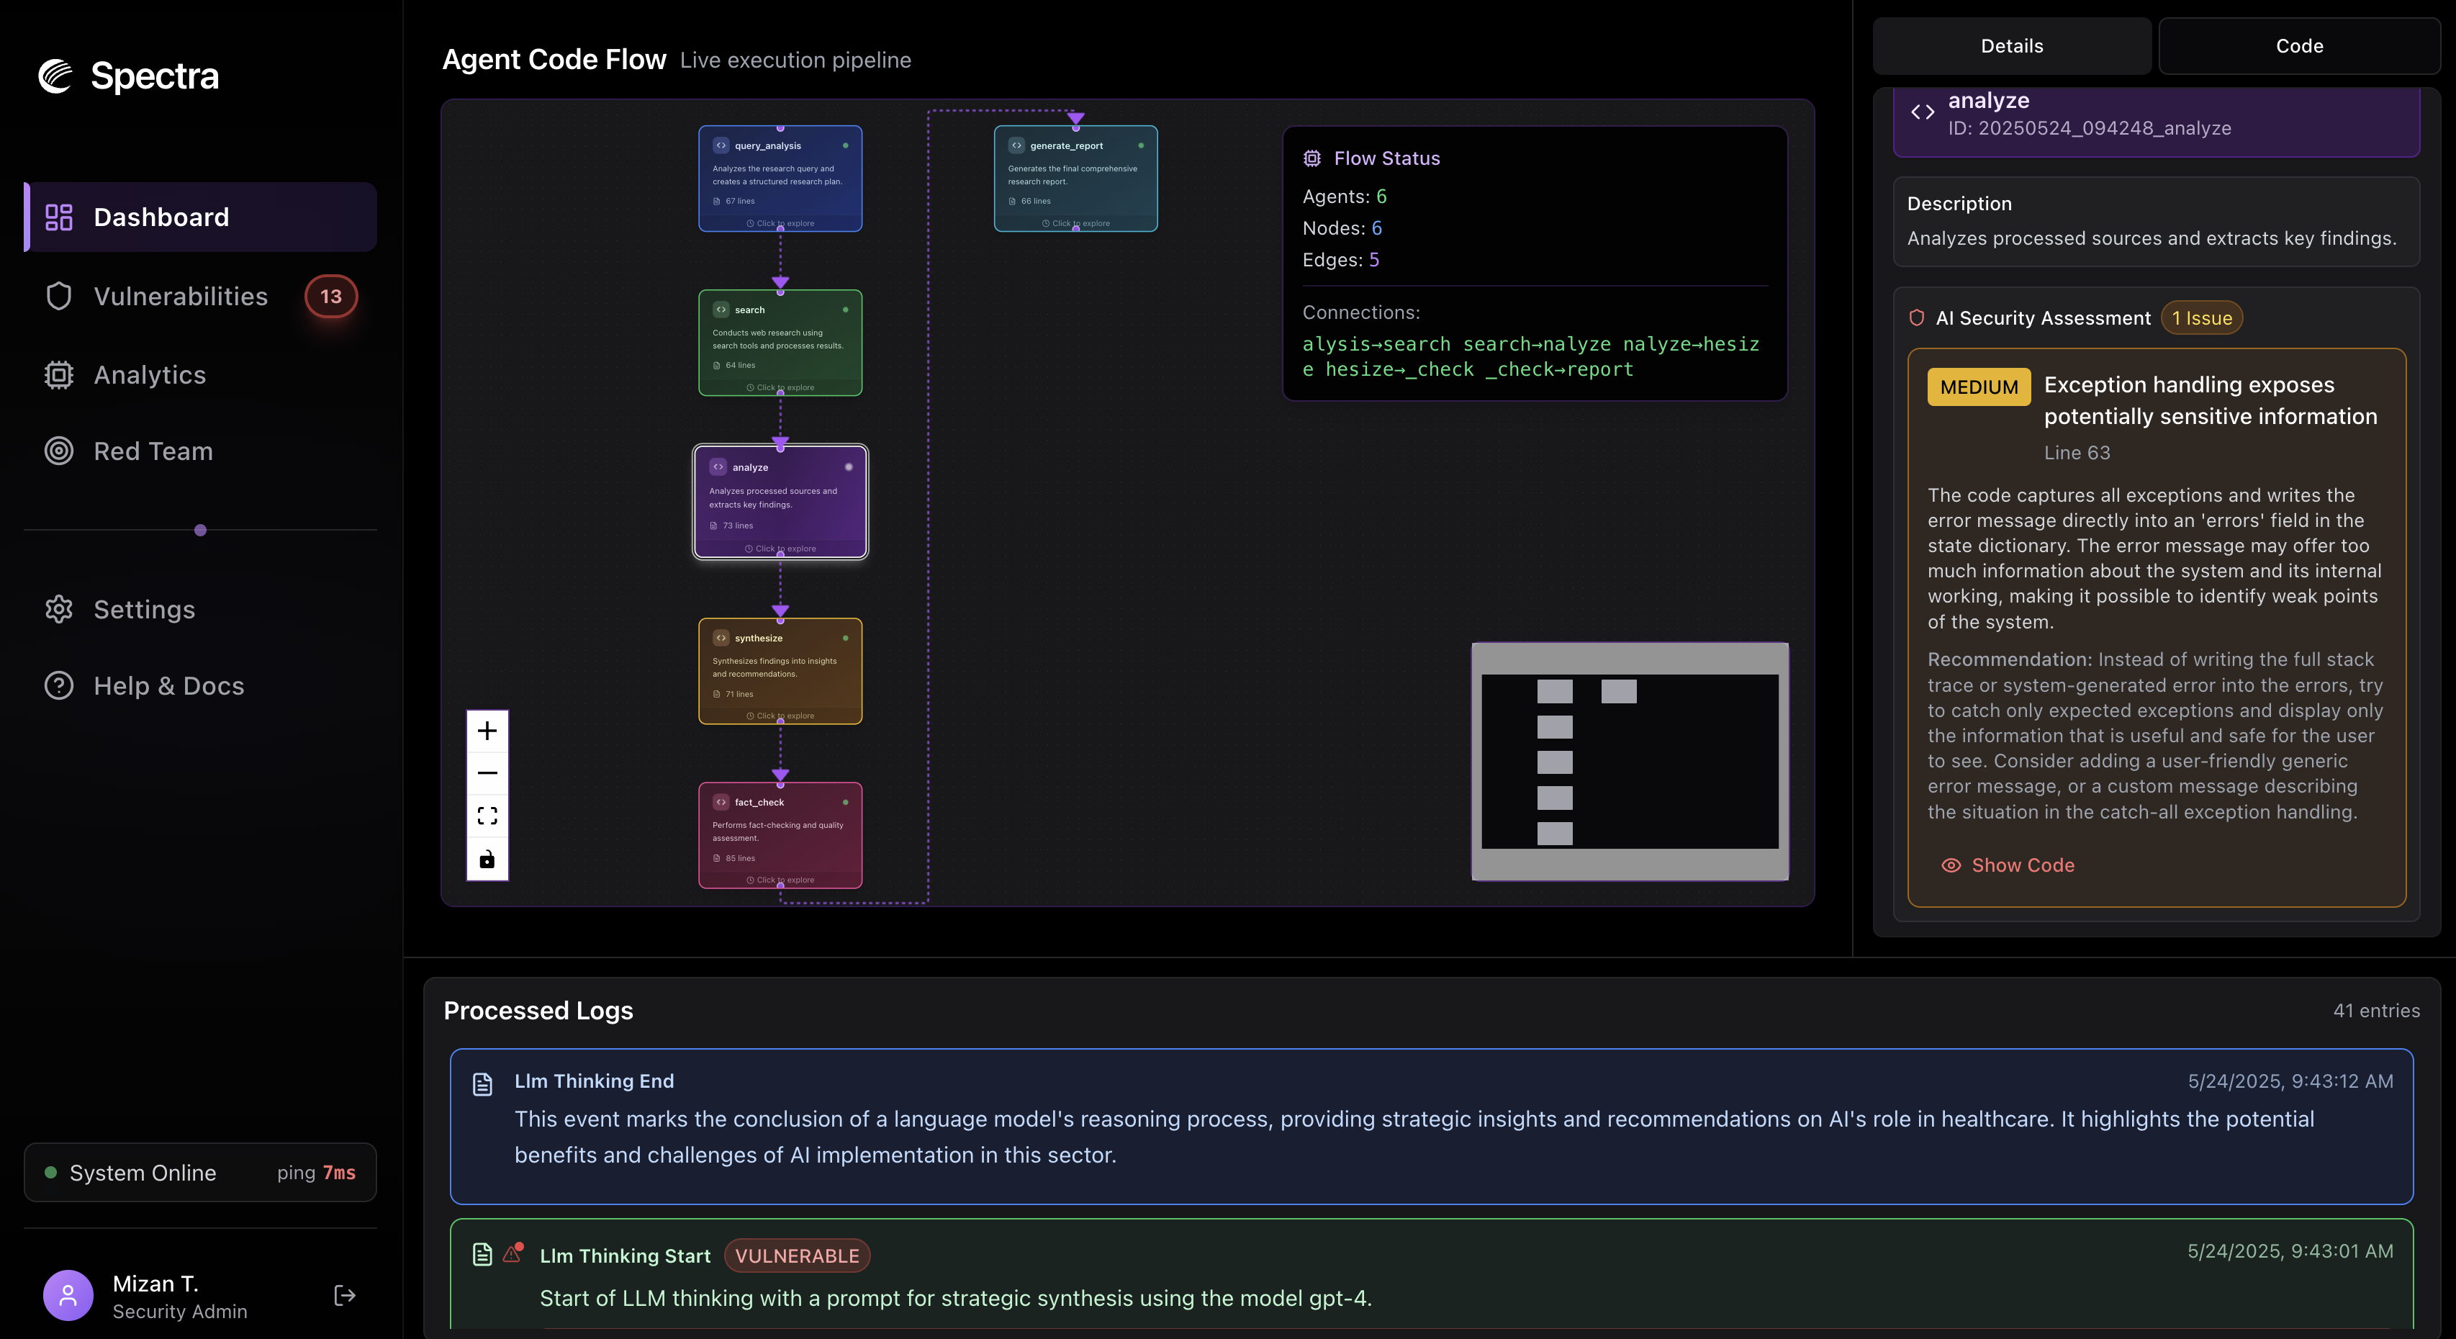The height and width of the screenshot is (1339, 2456).
Task: Open Settings via the gear icon
Action: coord(59,610)
